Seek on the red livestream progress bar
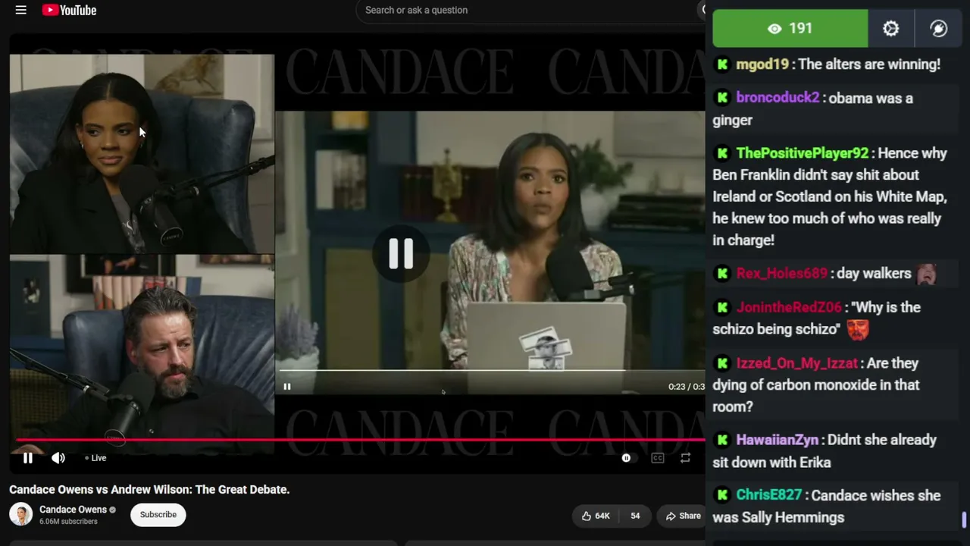970x546 pixels. pos(360,439)
